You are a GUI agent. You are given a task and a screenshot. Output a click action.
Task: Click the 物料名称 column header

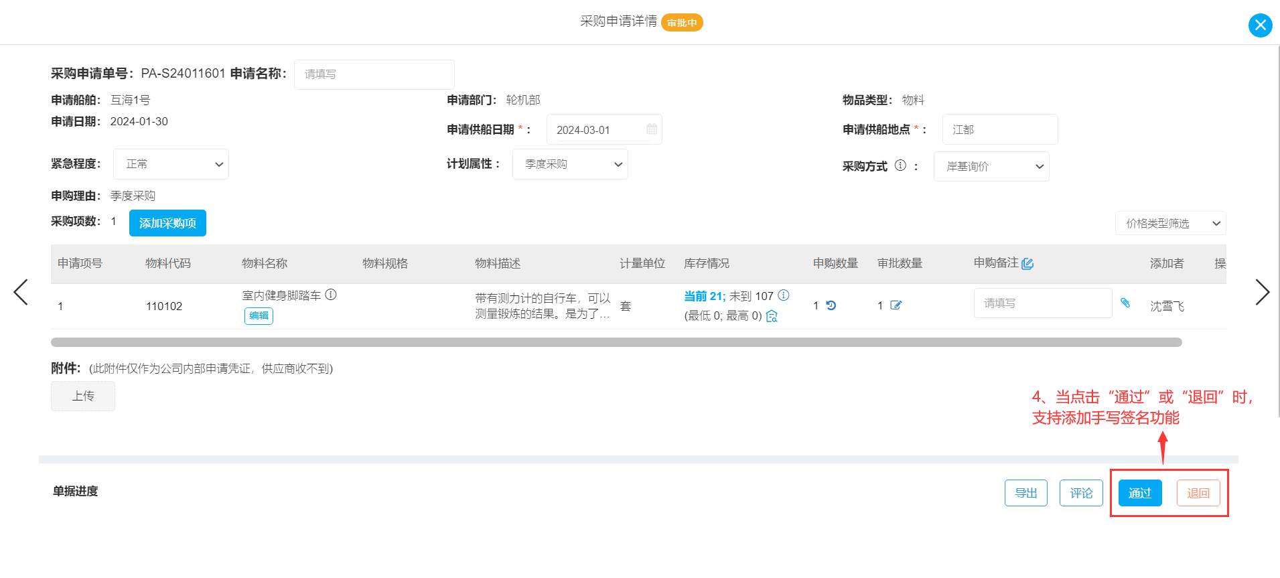click(265, 263)
